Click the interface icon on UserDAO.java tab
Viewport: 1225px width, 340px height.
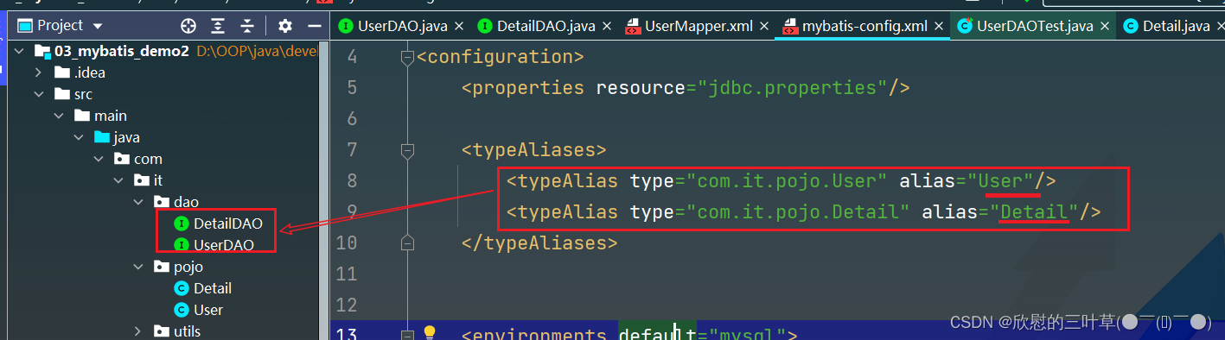[x=346, y=26]
